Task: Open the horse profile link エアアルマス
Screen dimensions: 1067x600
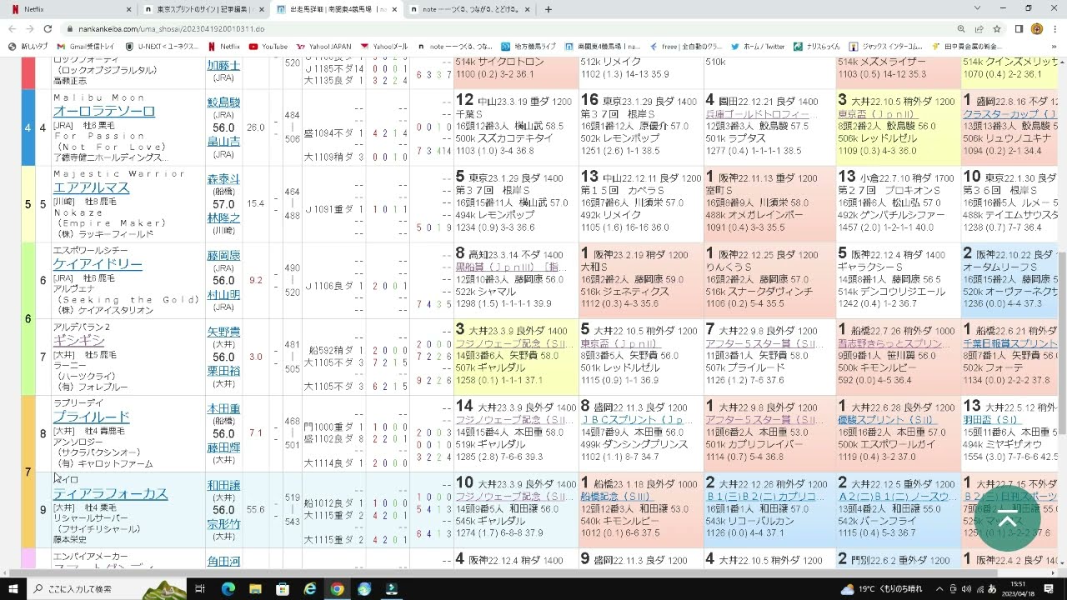Action: tap(91, 187)
